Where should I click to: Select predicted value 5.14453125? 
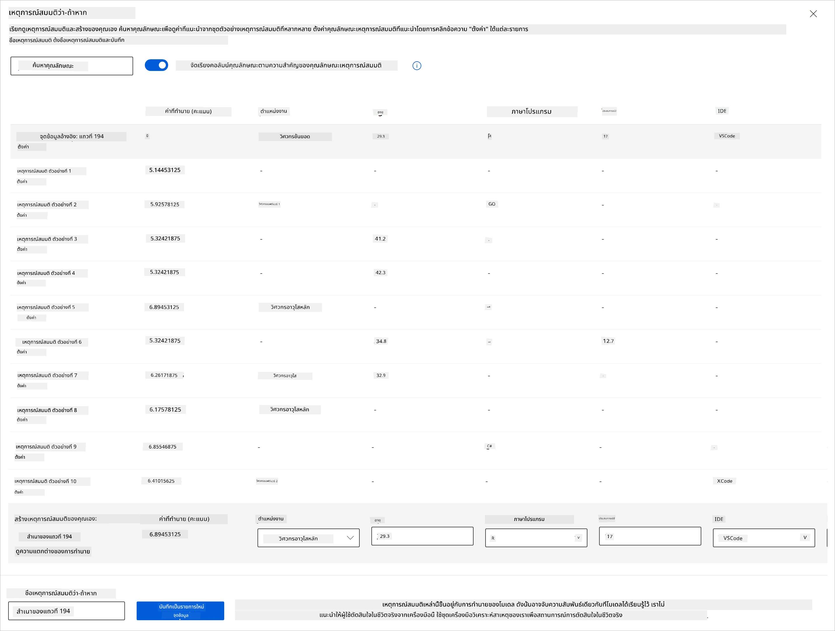click(165, 170)
